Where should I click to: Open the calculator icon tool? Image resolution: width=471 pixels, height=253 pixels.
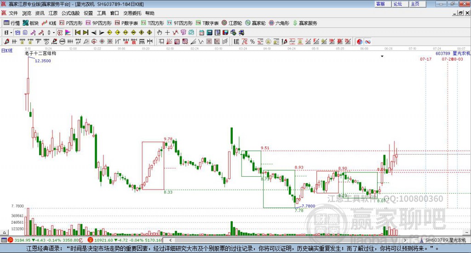click(210, 33)
